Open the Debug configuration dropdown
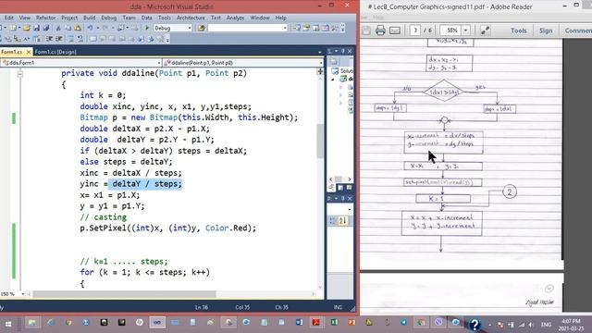 tap(190, 28)
